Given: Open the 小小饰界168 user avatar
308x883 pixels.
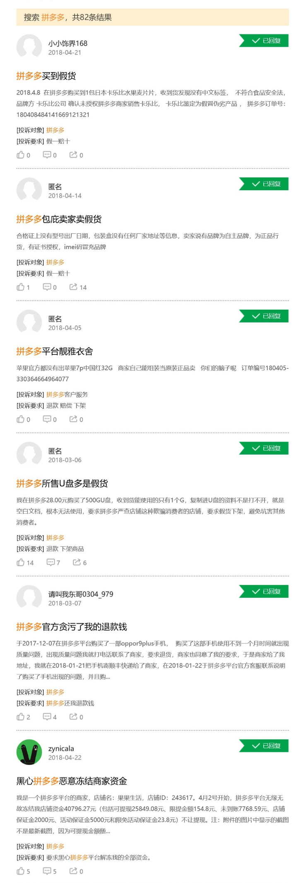Looking at the screenshot, I should pos(29,47).
